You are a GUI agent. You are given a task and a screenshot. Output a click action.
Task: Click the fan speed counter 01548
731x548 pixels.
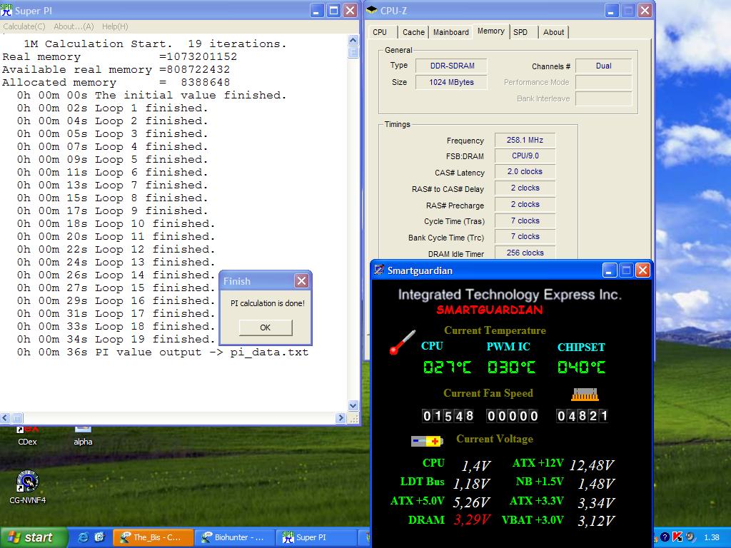448,416
